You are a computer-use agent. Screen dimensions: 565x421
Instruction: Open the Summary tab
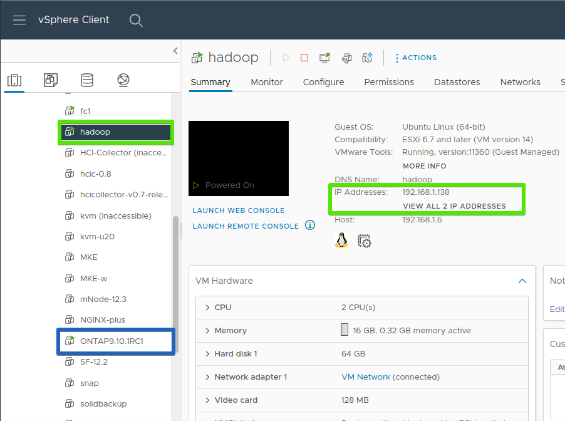pos(210,82)
